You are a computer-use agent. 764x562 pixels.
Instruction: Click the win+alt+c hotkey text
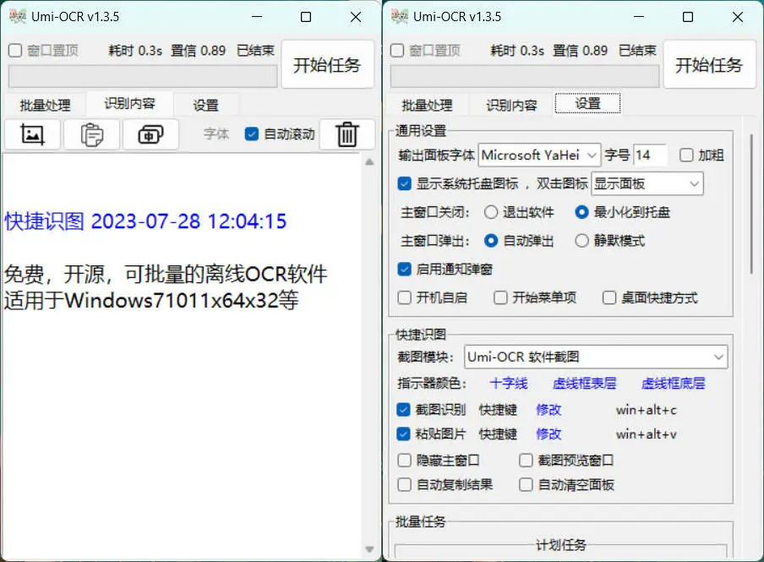pos(646,410)
